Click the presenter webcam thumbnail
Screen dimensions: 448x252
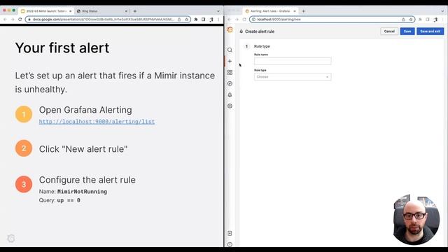pyautogui.click(x=416, y=219)
